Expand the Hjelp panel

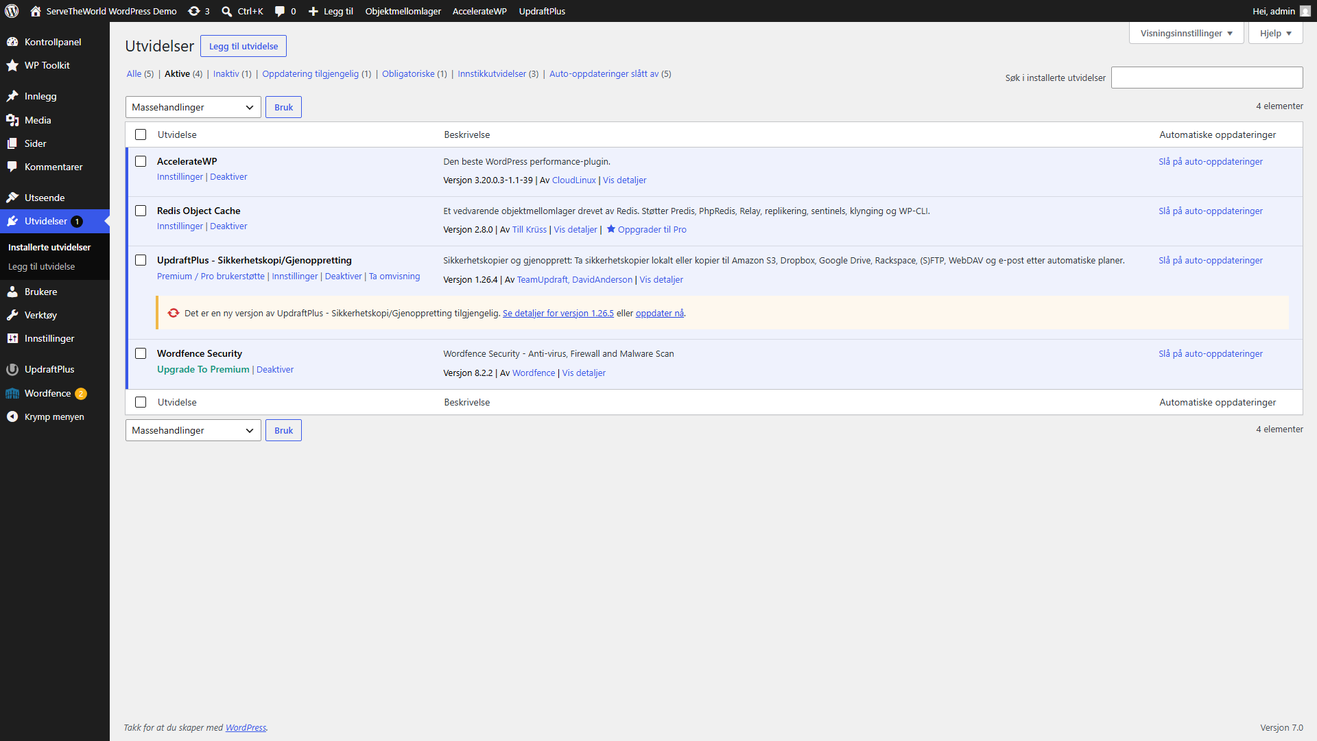tap(1275, 33)
